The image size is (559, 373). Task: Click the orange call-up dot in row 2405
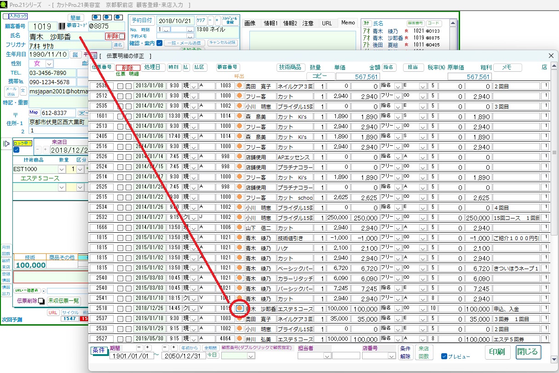click(239, 137)
